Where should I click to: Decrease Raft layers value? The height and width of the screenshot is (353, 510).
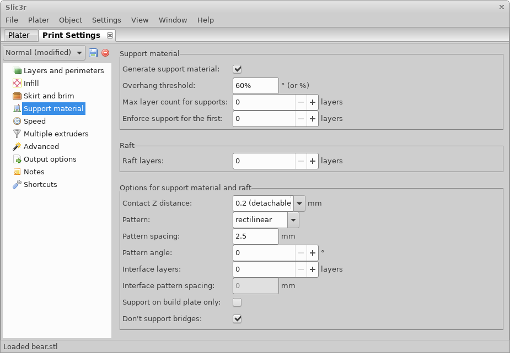(x=301, y=161)
